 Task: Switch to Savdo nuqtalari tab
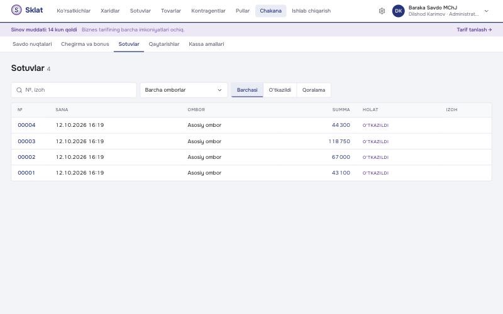click(x=32, y=44)
